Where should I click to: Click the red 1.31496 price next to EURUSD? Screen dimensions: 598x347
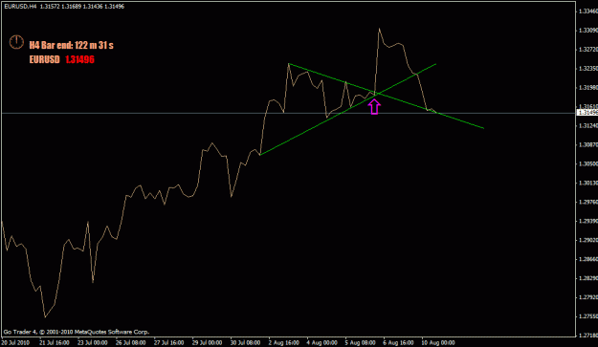(79, 59)
